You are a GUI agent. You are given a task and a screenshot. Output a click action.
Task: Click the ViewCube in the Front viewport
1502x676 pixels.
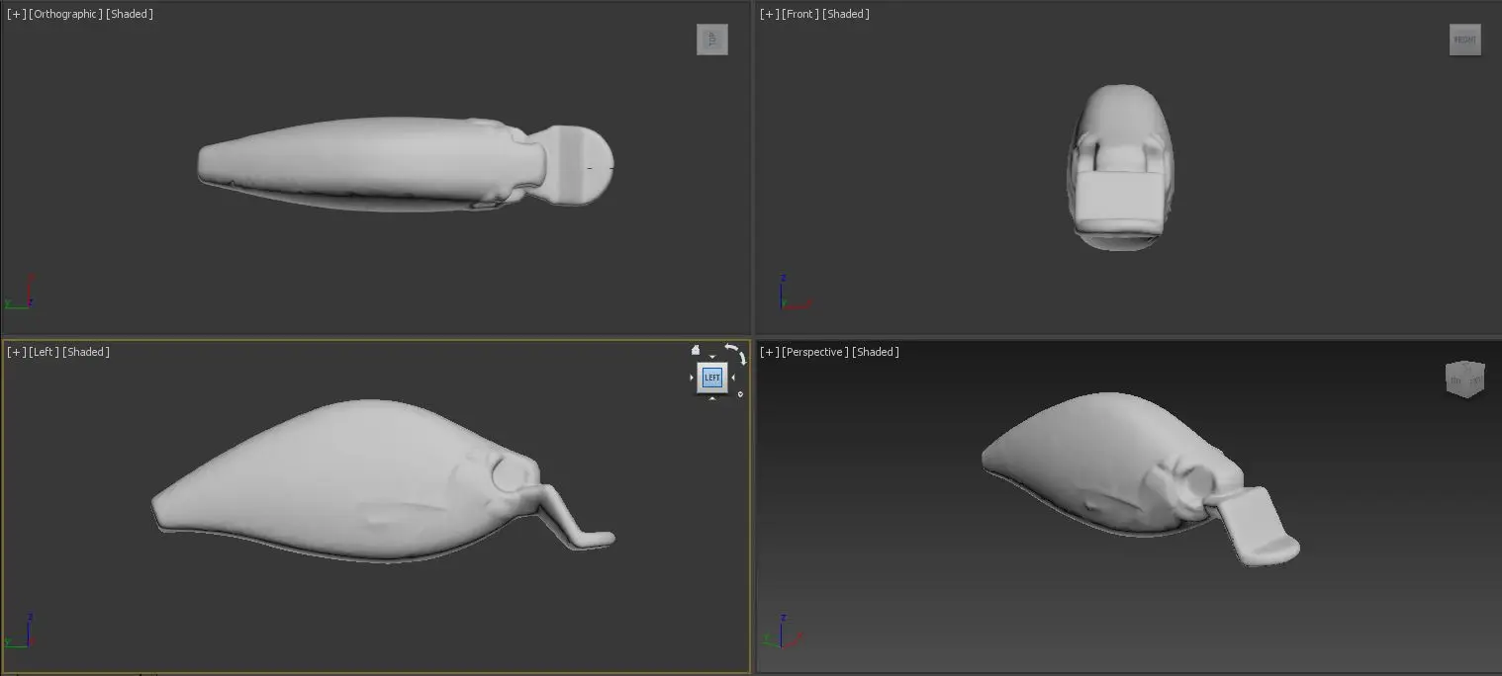[1464, 40]
